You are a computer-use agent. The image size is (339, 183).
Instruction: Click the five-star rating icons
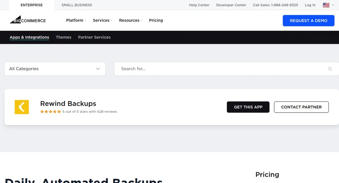(51, 111)
